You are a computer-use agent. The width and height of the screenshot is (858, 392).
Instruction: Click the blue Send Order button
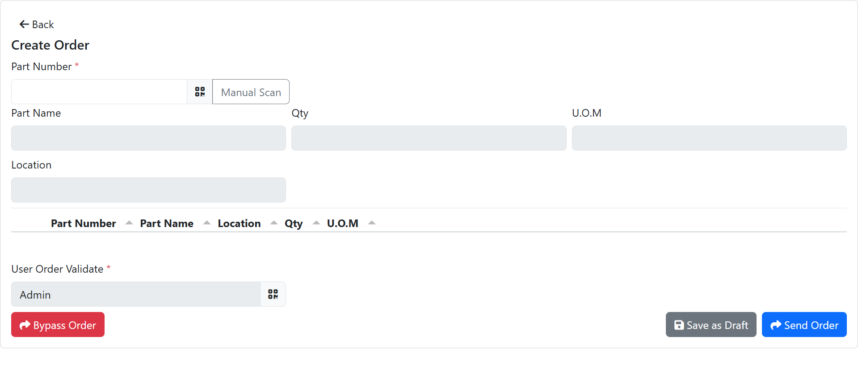point(804,325)
